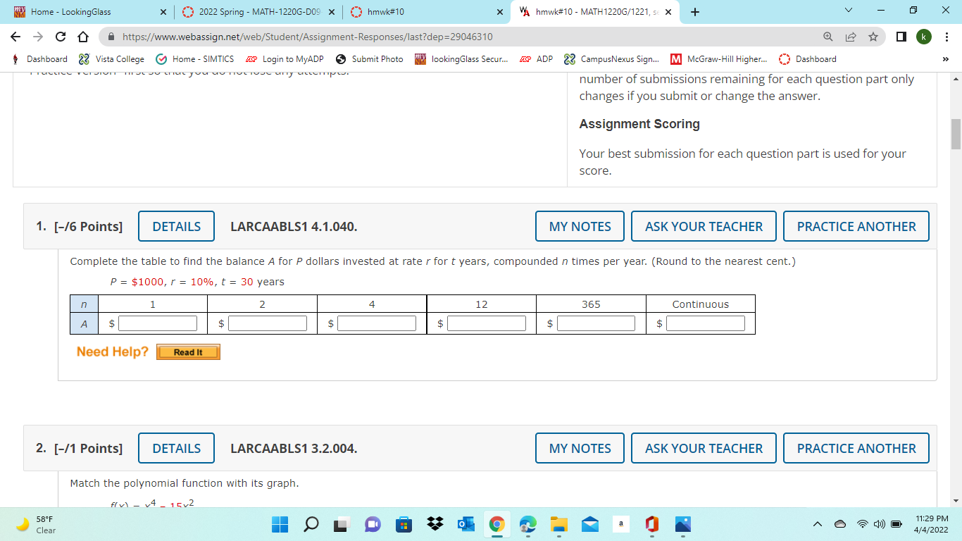Open the lookingGlass Secur... bookmark
Screen dimensions: 962x541
coord(461,59)
